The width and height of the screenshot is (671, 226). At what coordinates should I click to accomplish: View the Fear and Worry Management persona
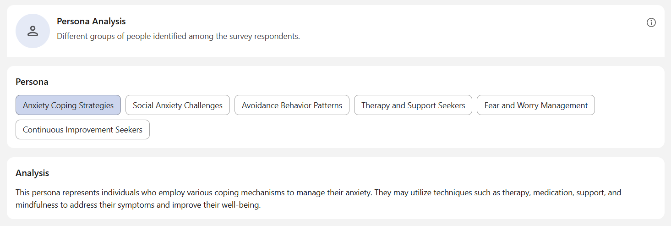(536, 105)
